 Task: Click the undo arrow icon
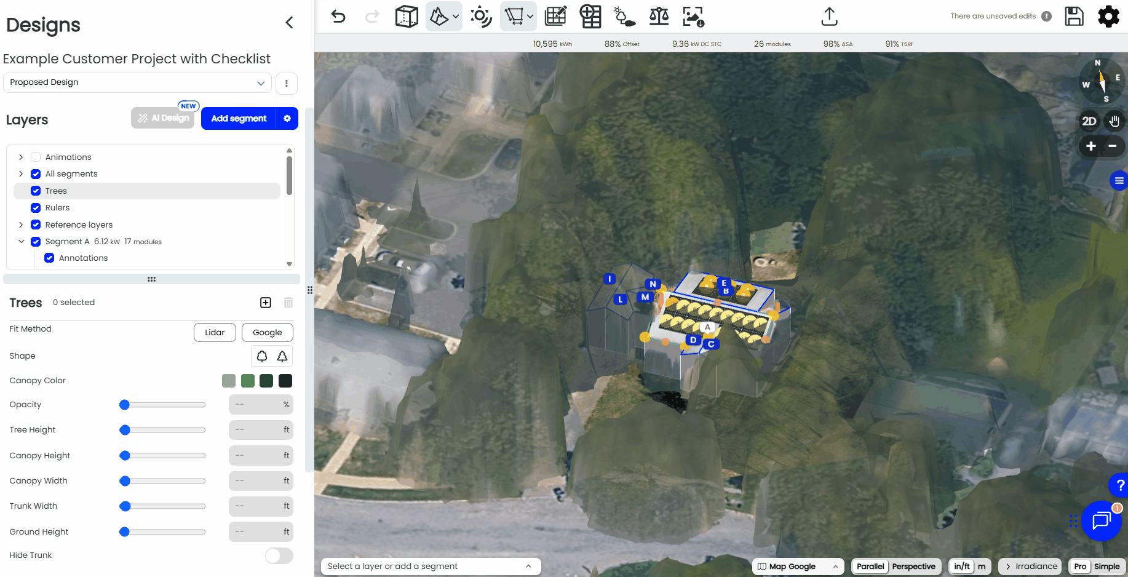338,17
